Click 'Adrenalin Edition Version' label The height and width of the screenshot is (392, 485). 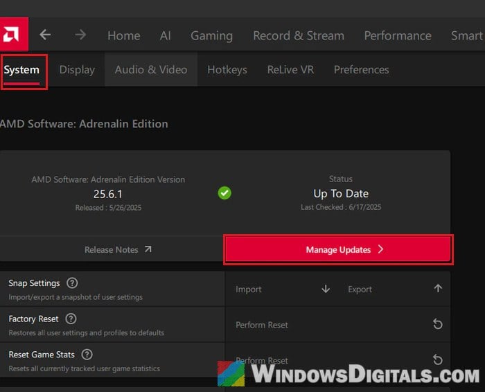click(x=108, y=179)
